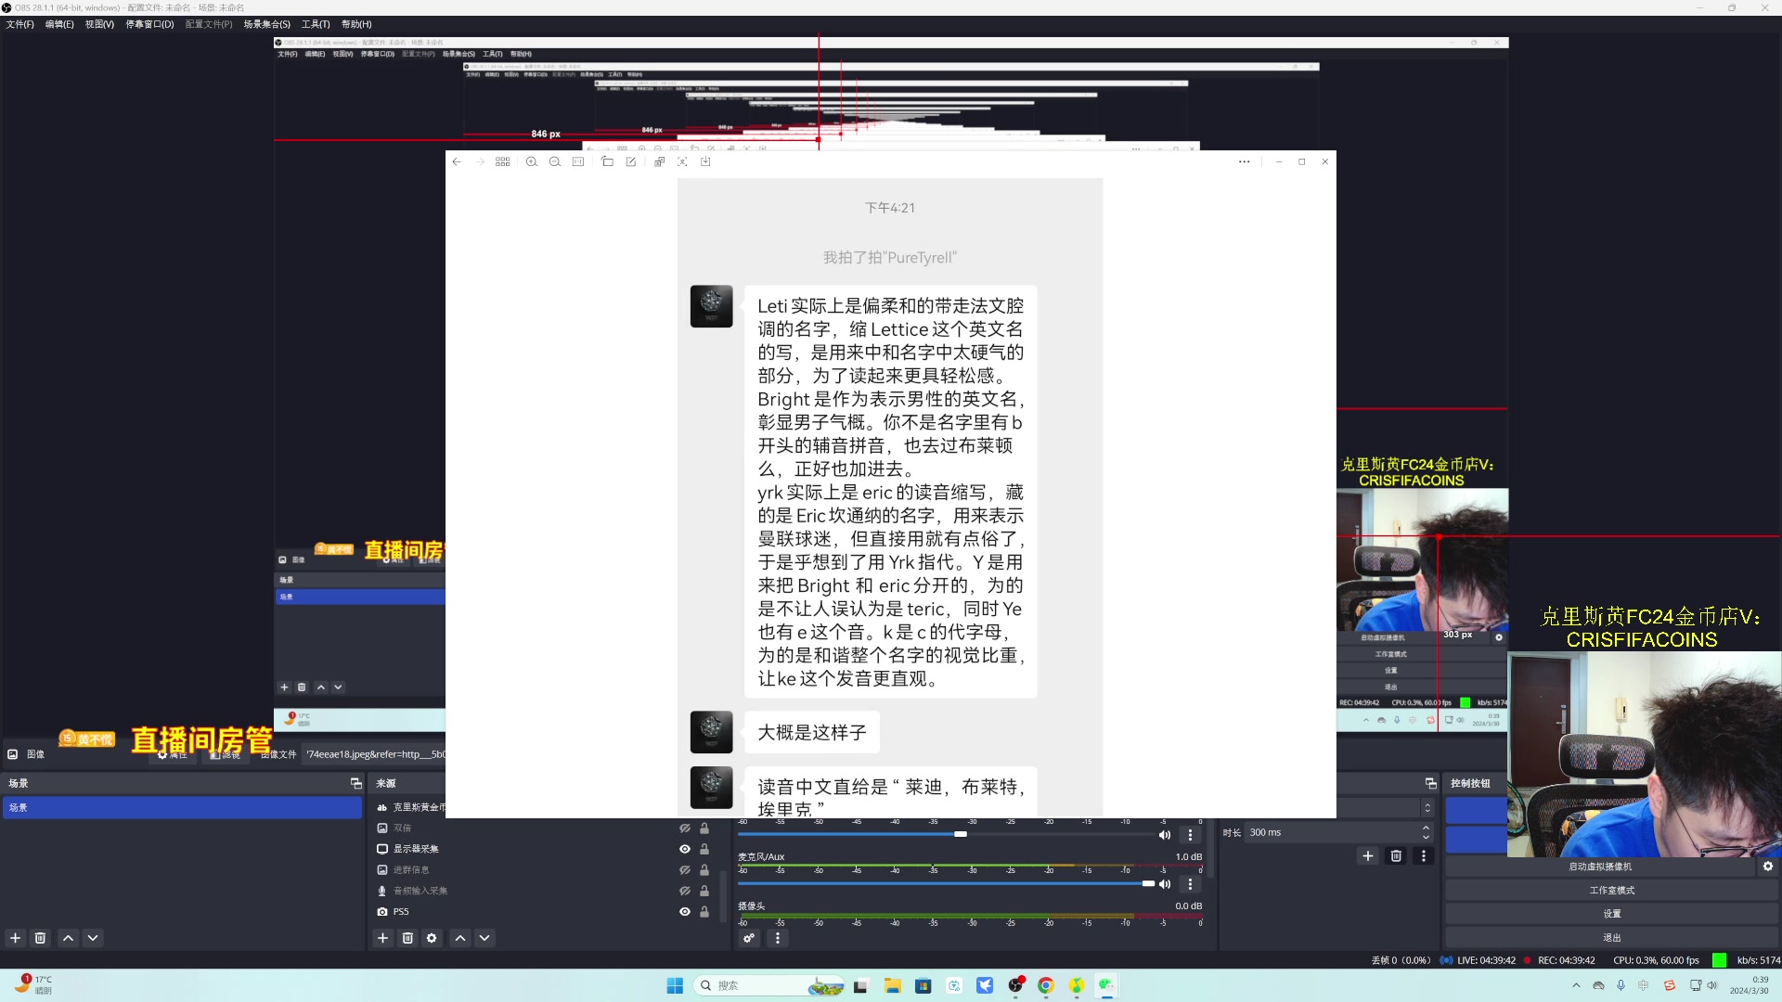Move scene down
Image resolution: width=1782 pixels, height=1002 pixels.
93,938
